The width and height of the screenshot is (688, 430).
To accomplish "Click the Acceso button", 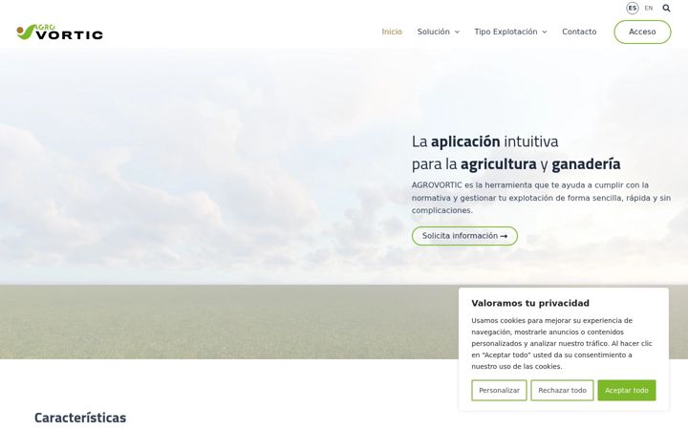I will pyautogui.click(x=642, y=32).
